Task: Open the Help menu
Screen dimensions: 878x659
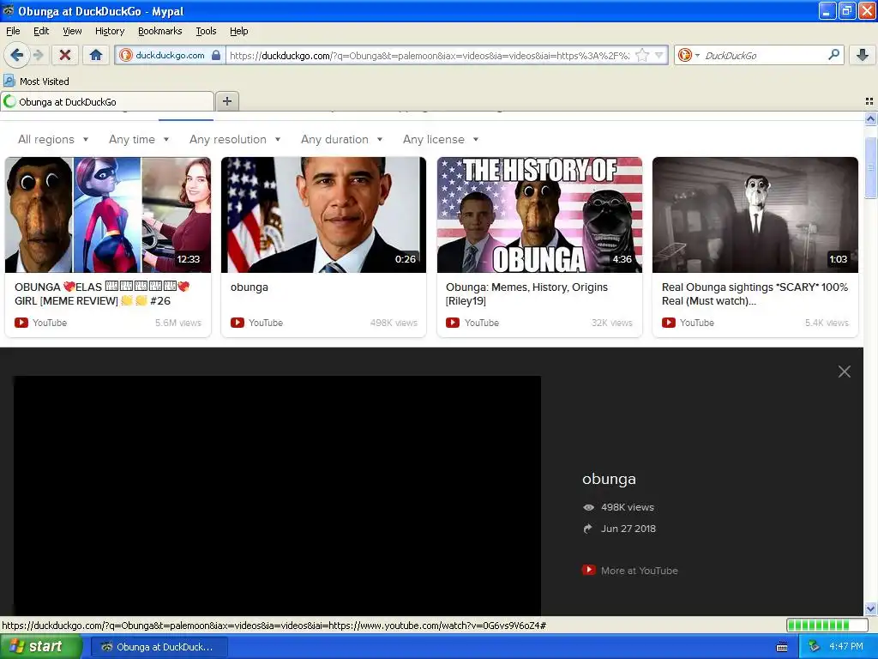Action: pos(239,31)
